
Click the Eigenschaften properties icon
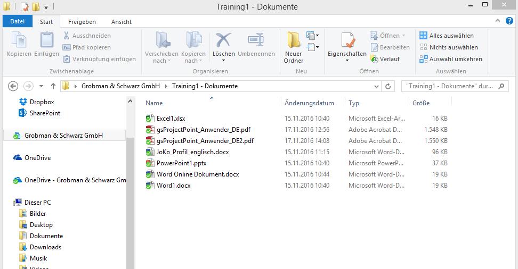[347, 40]
